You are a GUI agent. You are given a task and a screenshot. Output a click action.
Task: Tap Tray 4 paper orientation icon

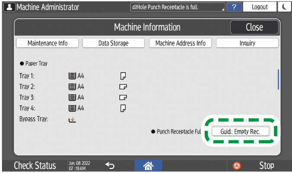[x=123, y=108]
